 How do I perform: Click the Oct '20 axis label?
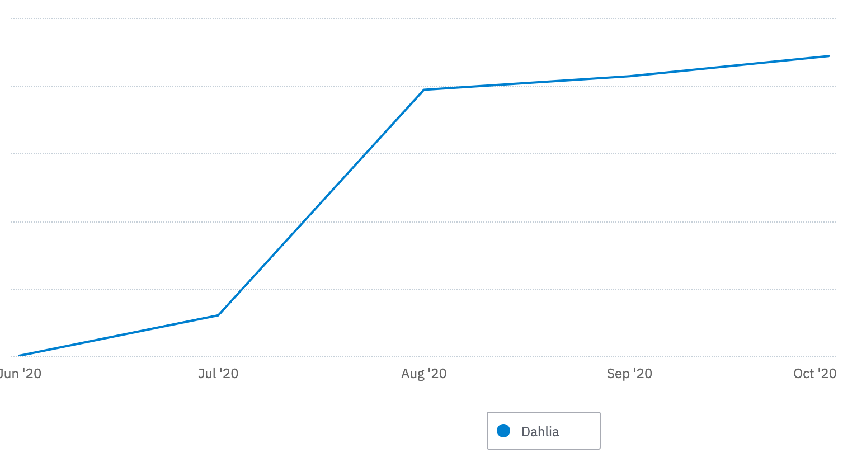click(814, 374)
